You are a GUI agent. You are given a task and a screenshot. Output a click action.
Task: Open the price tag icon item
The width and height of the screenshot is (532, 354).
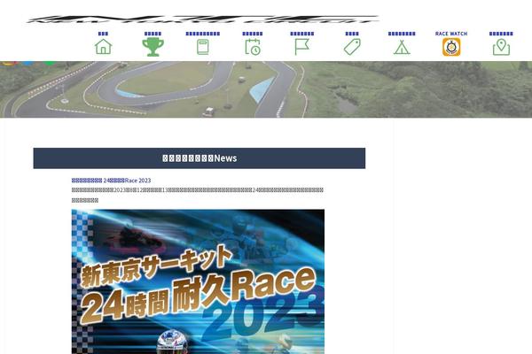(352, 47)
